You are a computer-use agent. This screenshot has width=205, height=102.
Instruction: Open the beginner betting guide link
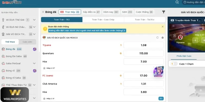point(87,30)
